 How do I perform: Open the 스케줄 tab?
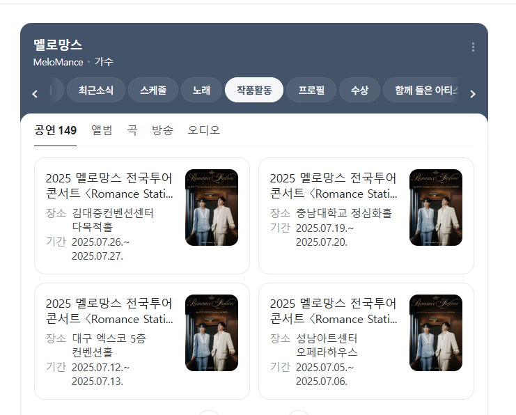pos(153,91)
